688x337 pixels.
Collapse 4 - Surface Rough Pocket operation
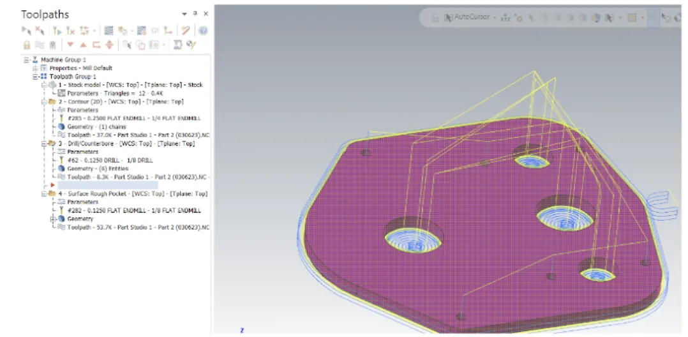[x=43, y=193]
